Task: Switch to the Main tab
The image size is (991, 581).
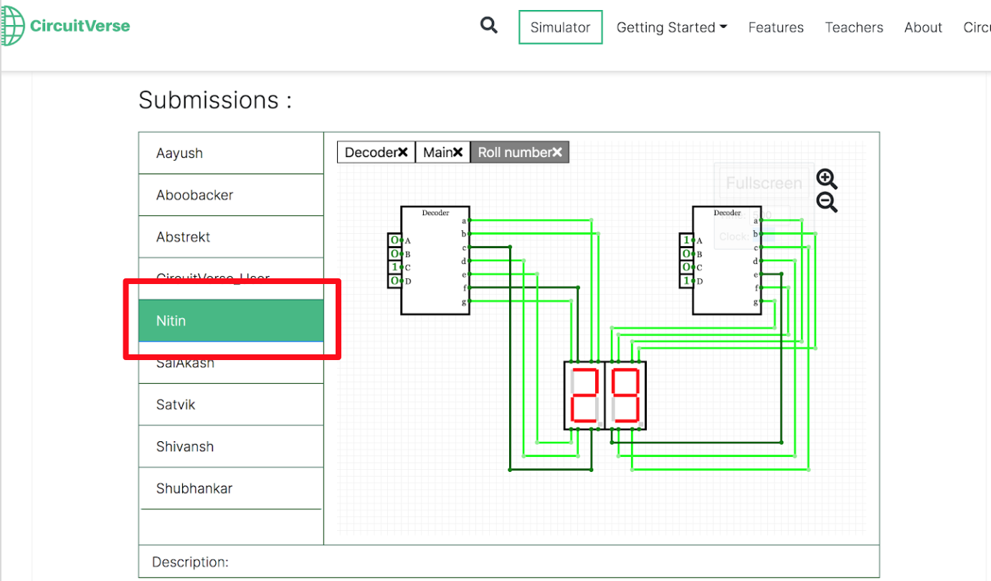Action: click(x=436, y=152)
